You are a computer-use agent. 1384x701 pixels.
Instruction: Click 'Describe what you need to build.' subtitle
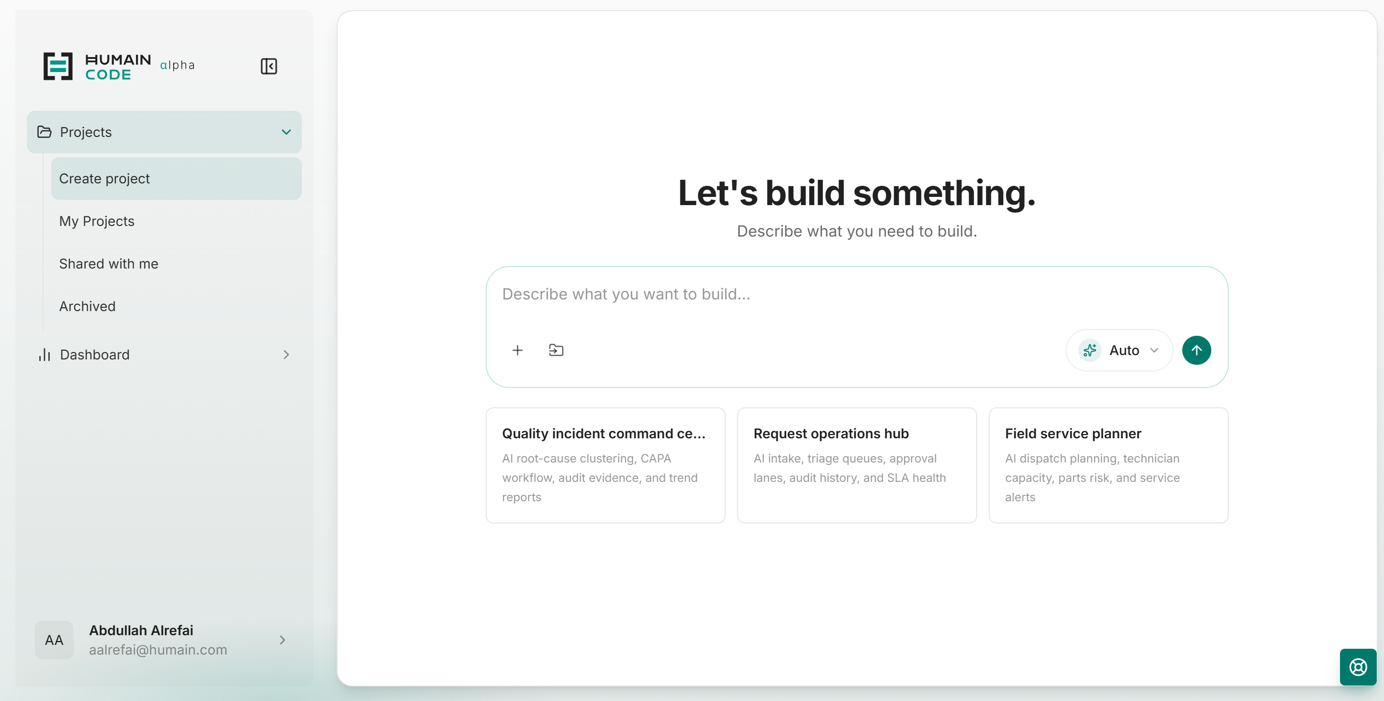click(856, 231)
